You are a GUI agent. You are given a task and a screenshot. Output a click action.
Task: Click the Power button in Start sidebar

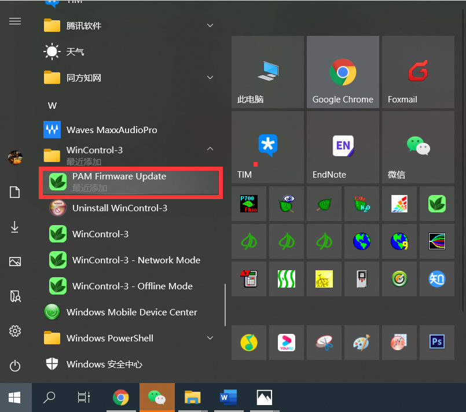tap(15, 366)
